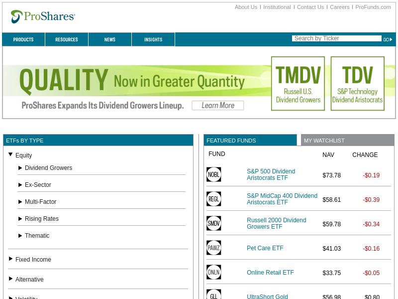This screenshot has height=299, width=398.
Task: Open the UltraShort Gold link
Action: point(267,297)
